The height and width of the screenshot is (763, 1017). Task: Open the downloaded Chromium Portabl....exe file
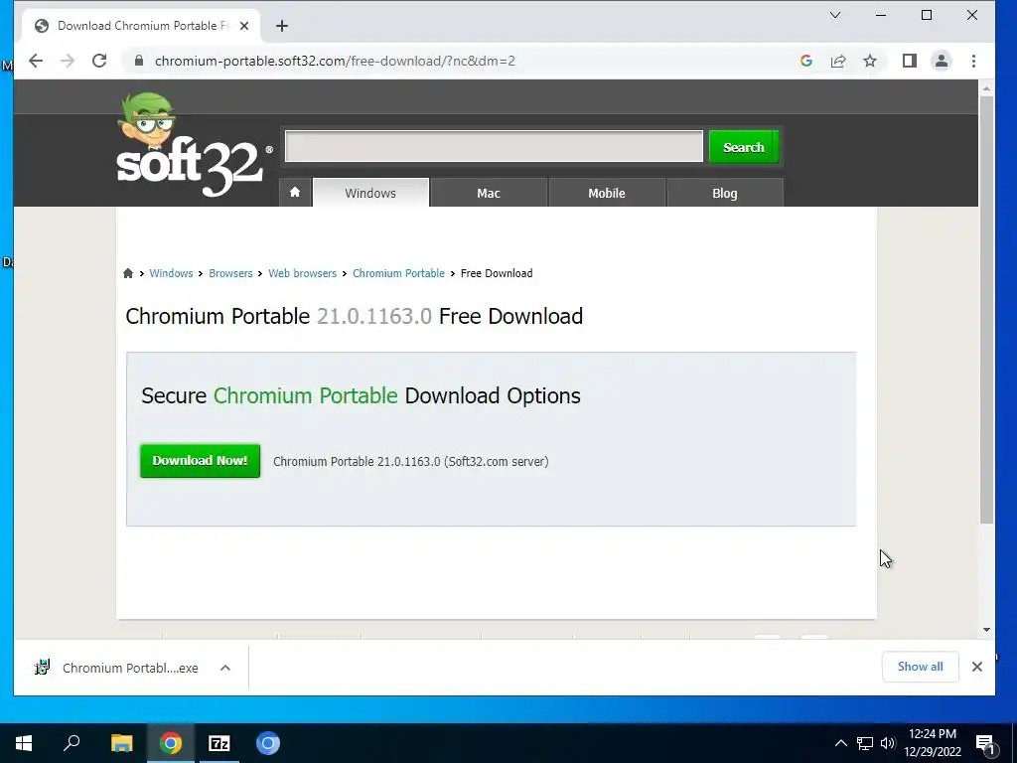pyautogui.click(x=117, y=668)
